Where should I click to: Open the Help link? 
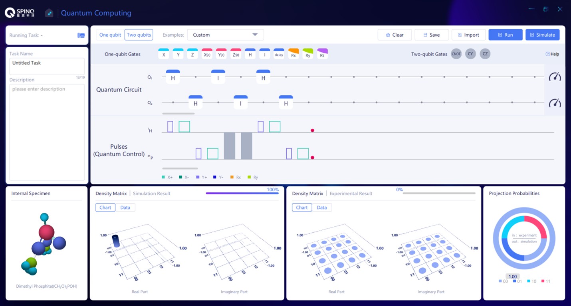(552, 54)
